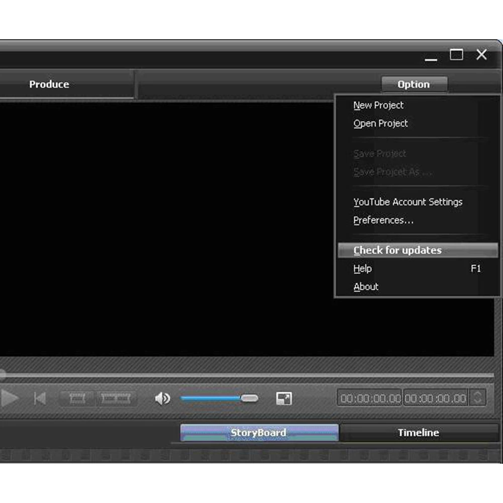Switch to Timeline view
The width and height of the screenshot is (503, 503).
419,433
